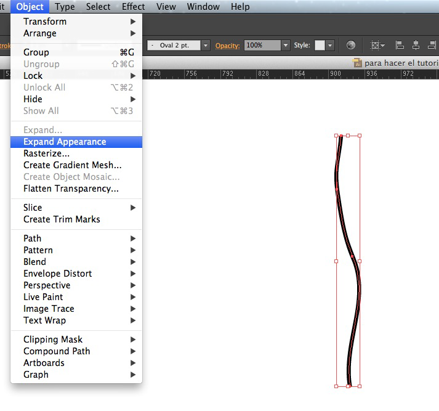The width and height of the screenshot is (439, 411).
Task: Expand the Transform submenu
Action: (76, 22)
